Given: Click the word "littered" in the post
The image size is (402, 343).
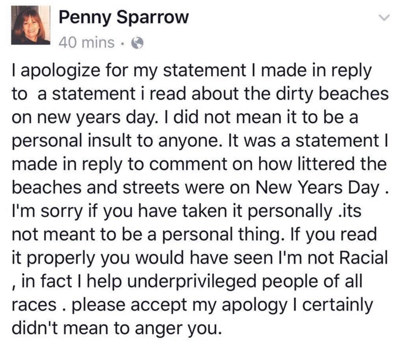Looking at the screenshot, I should tap(321, 163).
